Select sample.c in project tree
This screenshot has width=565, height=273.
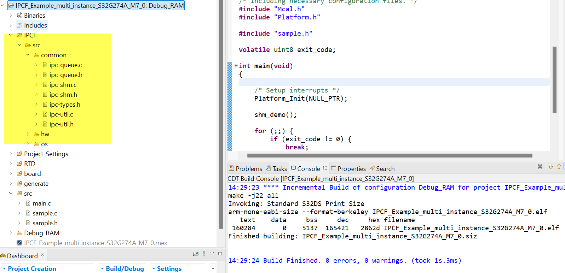pyautogui.click(x=45, y=213)
